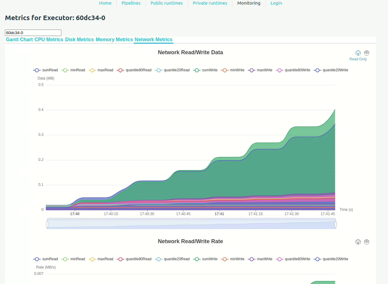Click the Read Only icon on Data chart
This screenshot has width=388, height=284.
[358, 53]
